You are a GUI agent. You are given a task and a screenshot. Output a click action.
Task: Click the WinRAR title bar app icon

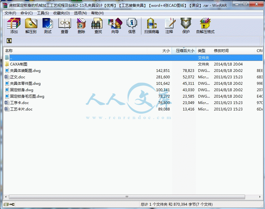[5, 6]
